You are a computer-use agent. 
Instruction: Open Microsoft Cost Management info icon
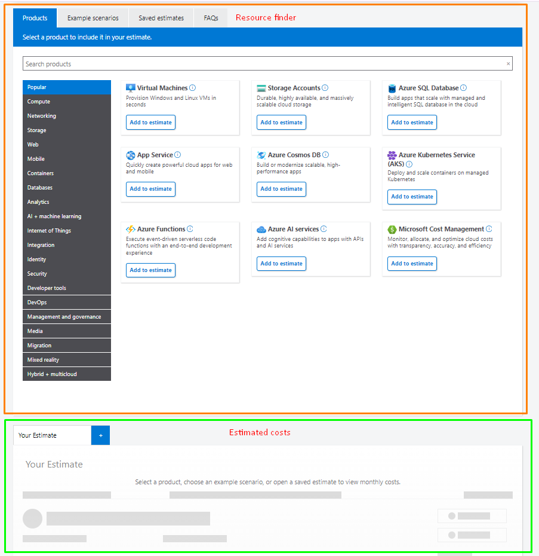(489, 229)
